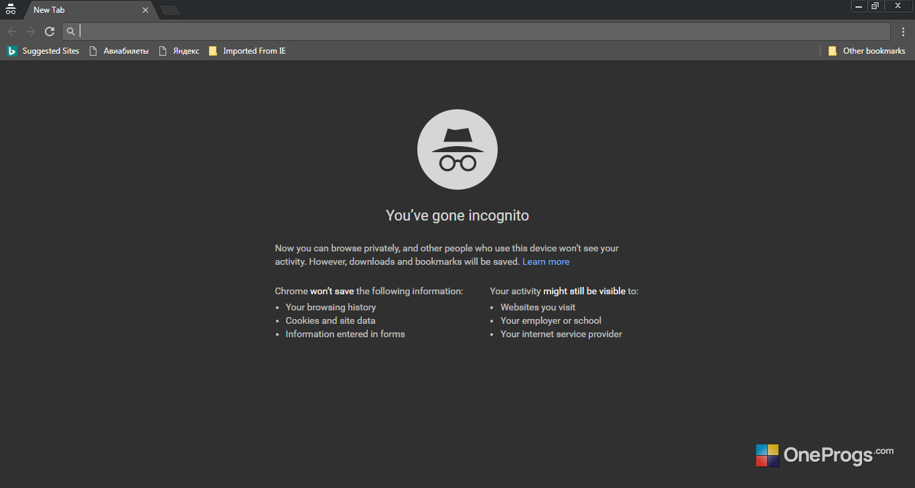This screenshot has height=488, width=915.
Task: Open a new tab with the new-tab button
Action: click(x=170, y=10)
